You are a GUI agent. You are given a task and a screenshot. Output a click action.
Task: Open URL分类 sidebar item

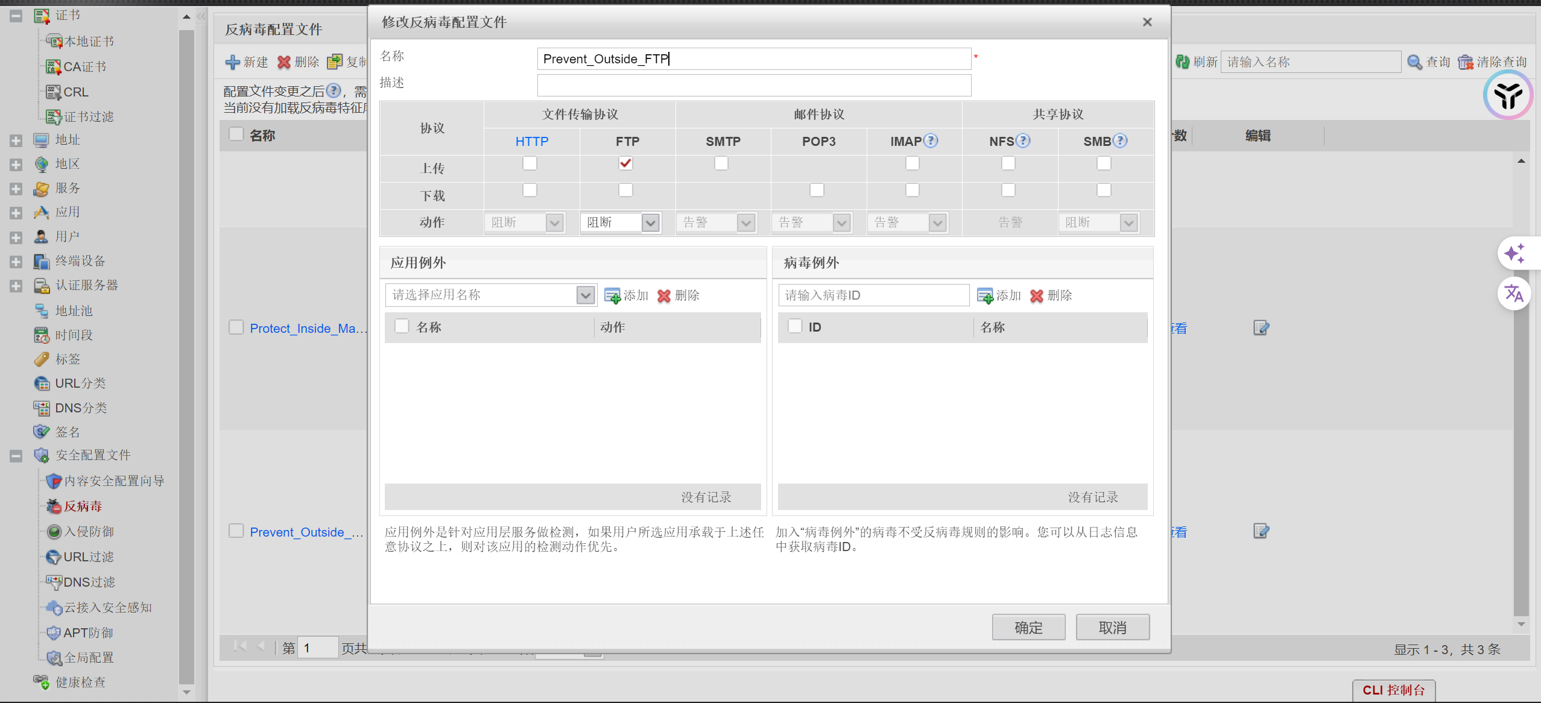[80, 383]
